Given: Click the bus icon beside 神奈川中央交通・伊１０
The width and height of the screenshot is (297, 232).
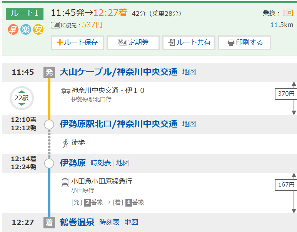Looking at the screenshot, I should [x=65, y=91].
